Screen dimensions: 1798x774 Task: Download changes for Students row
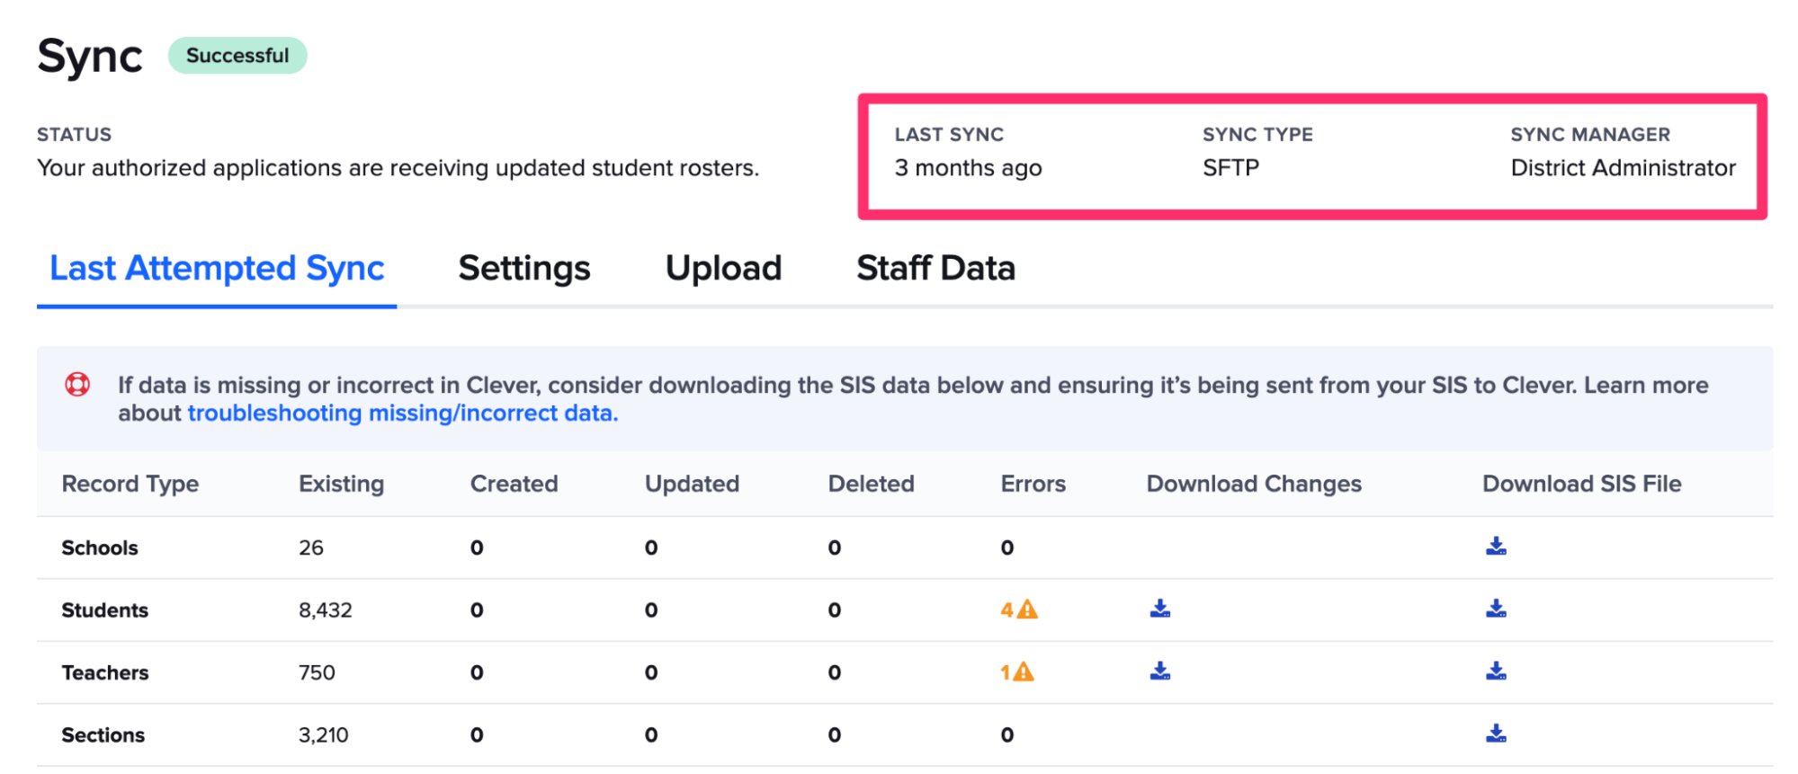point(1160,609)
